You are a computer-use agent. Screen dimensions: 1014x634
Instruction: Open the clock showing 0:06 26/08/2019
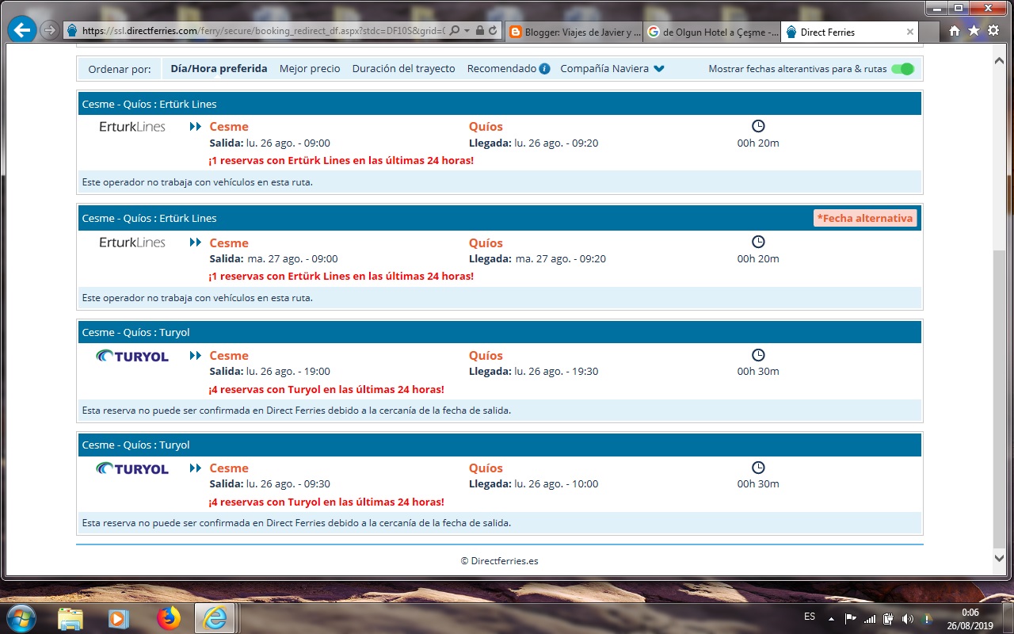[x=970, y=618]
